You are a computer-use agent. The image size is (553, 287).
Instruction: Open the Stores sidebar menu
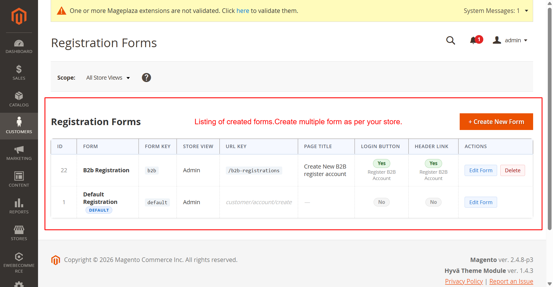pyautogui.click(x=19, y=233)
